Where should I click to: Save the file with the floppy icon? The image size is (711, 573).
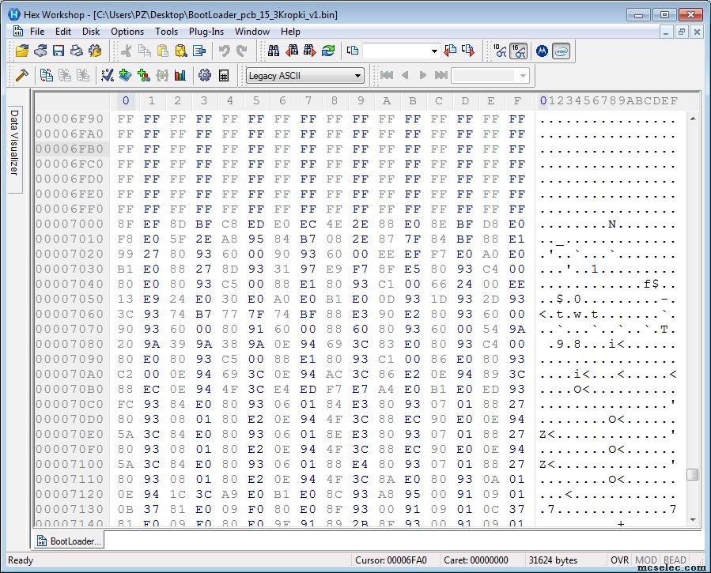pos(59,51)
